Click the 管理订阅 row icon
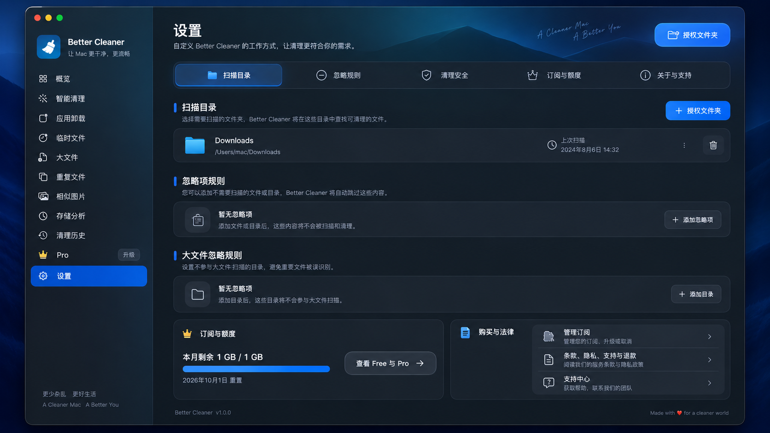The width and height of the screenshot is (770, 433). click(548, 336)
